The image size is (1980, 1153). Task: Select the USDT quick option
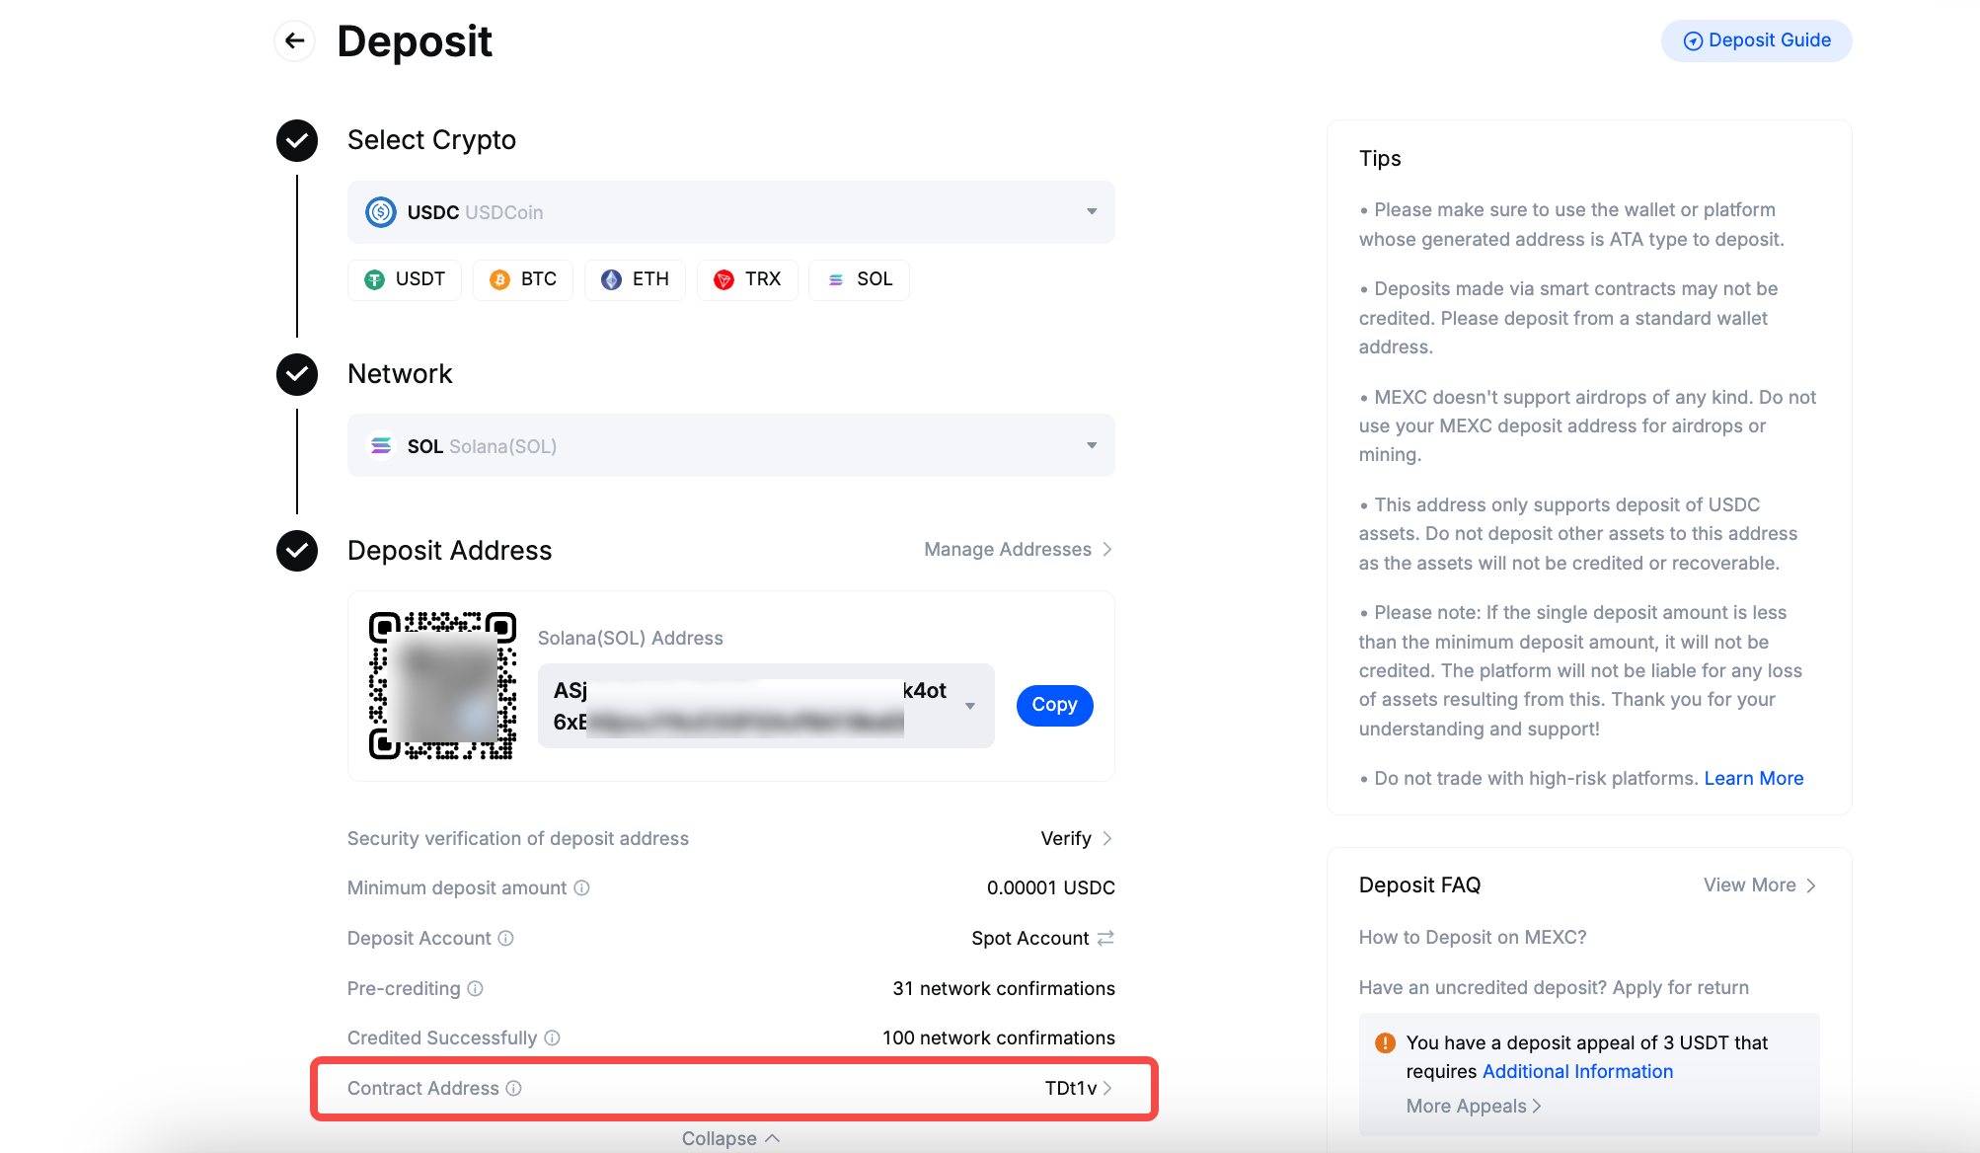tap(405, 279)
